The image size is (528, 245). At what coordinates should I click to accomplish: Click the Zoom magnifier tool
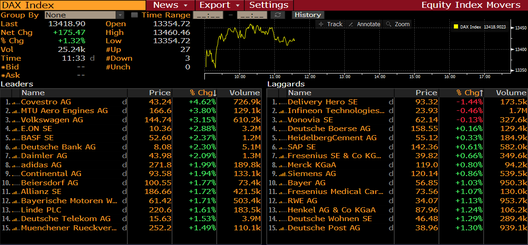point(398,24)
